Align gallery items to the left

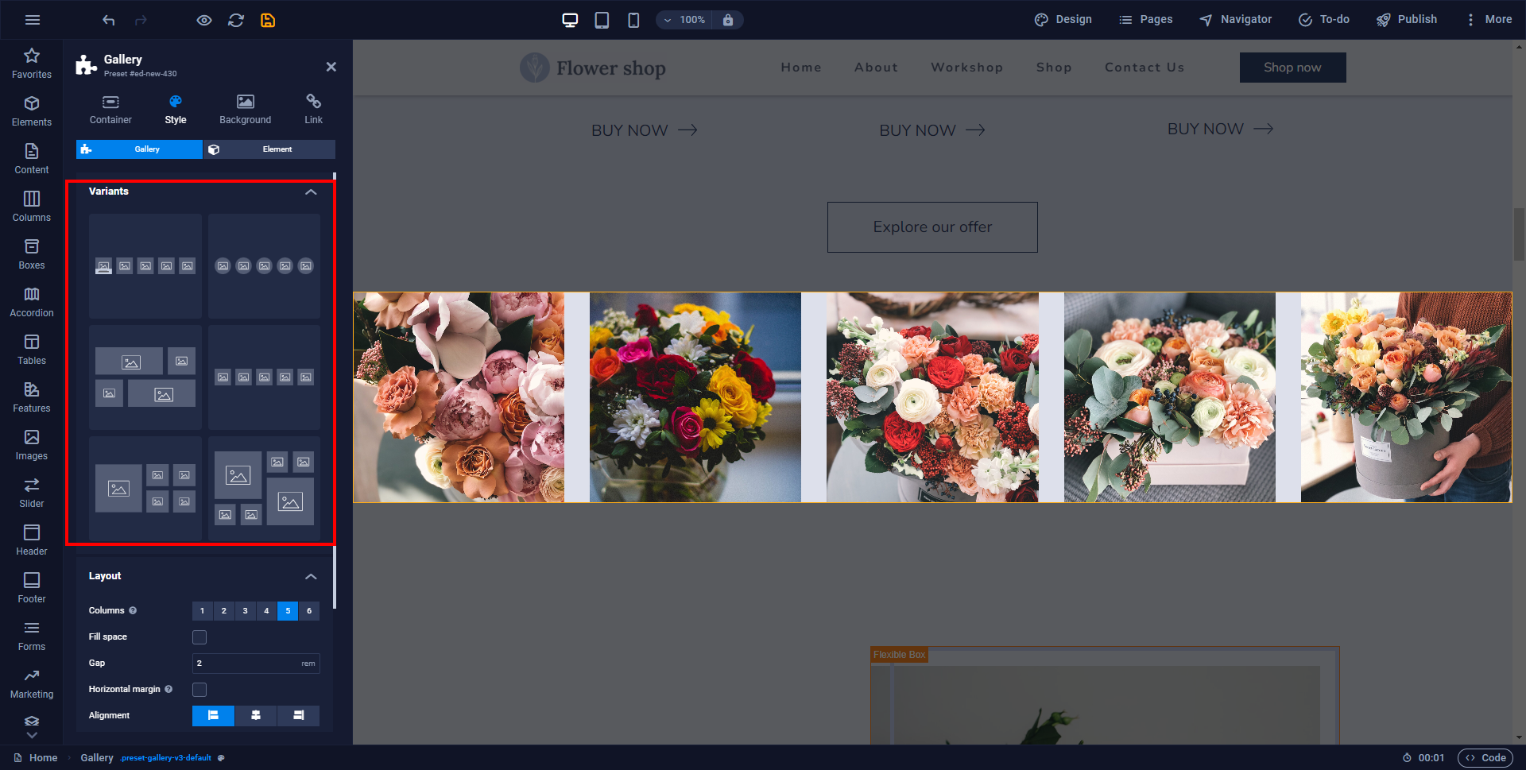tap(213, 716)
